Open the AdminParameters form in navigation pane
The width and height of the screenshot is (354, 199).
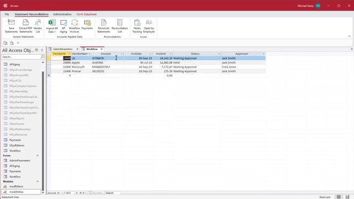point(20,160)
